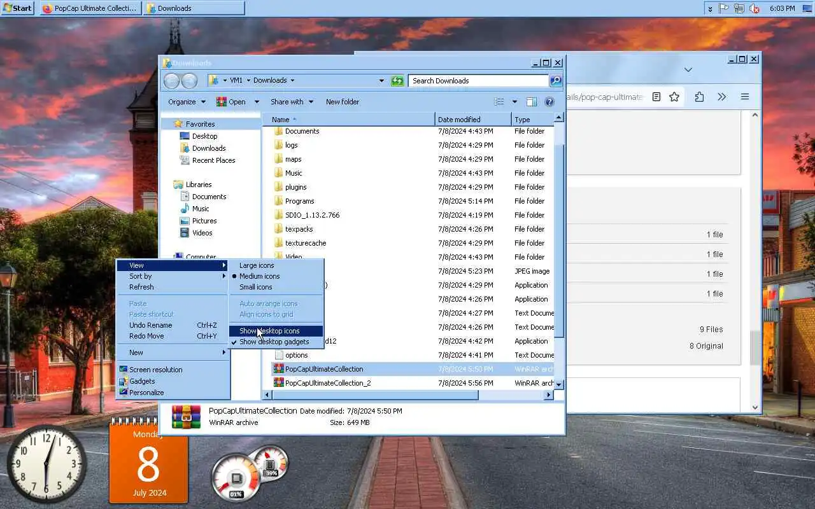This screenshot has height=509, width=815.
Task: Click the browser page vertical scrollbar thumb
Action: (755, 347)
